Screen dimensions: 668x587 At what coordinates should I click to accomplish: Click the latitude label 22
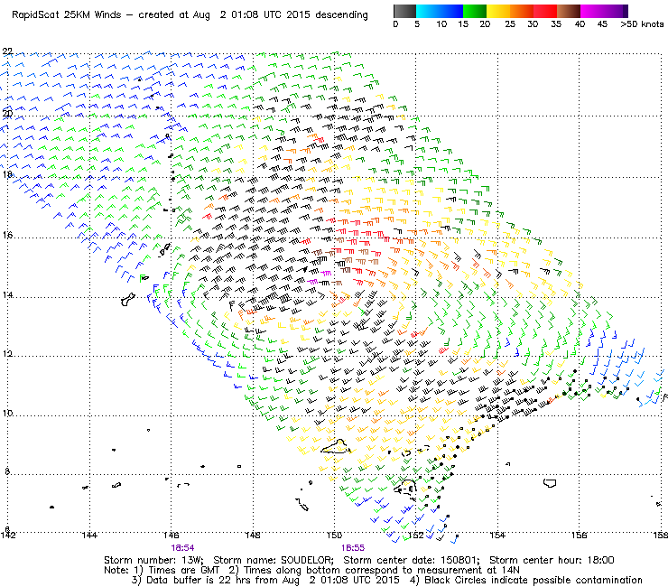[x=7, y=51]
